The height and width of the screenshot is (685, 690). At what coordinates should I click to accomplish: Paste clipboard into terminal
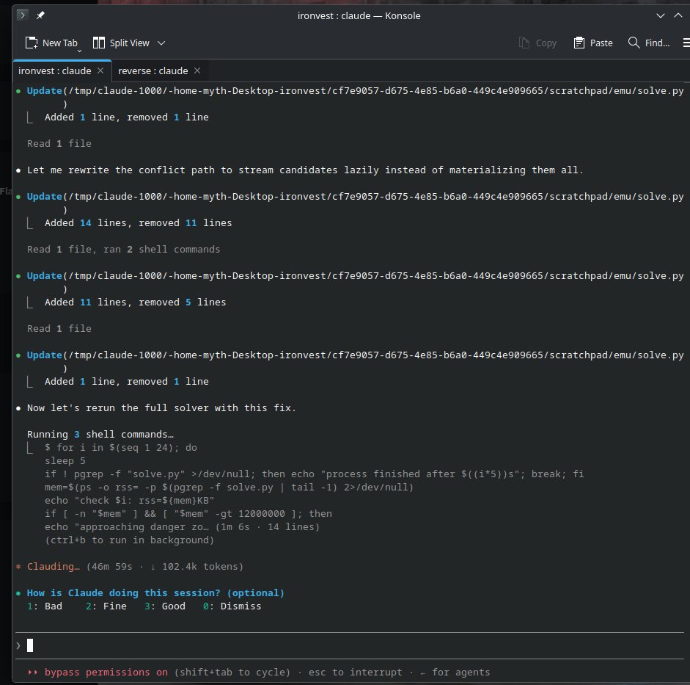pyautogui.click(x=592, y=43)
